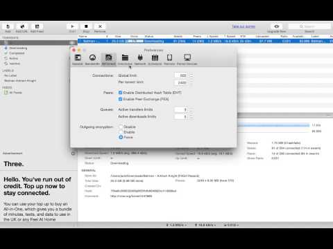Click the Upgrade Now eye icon
The width and height of the screenshot is (333, 249).
(277, 26)
